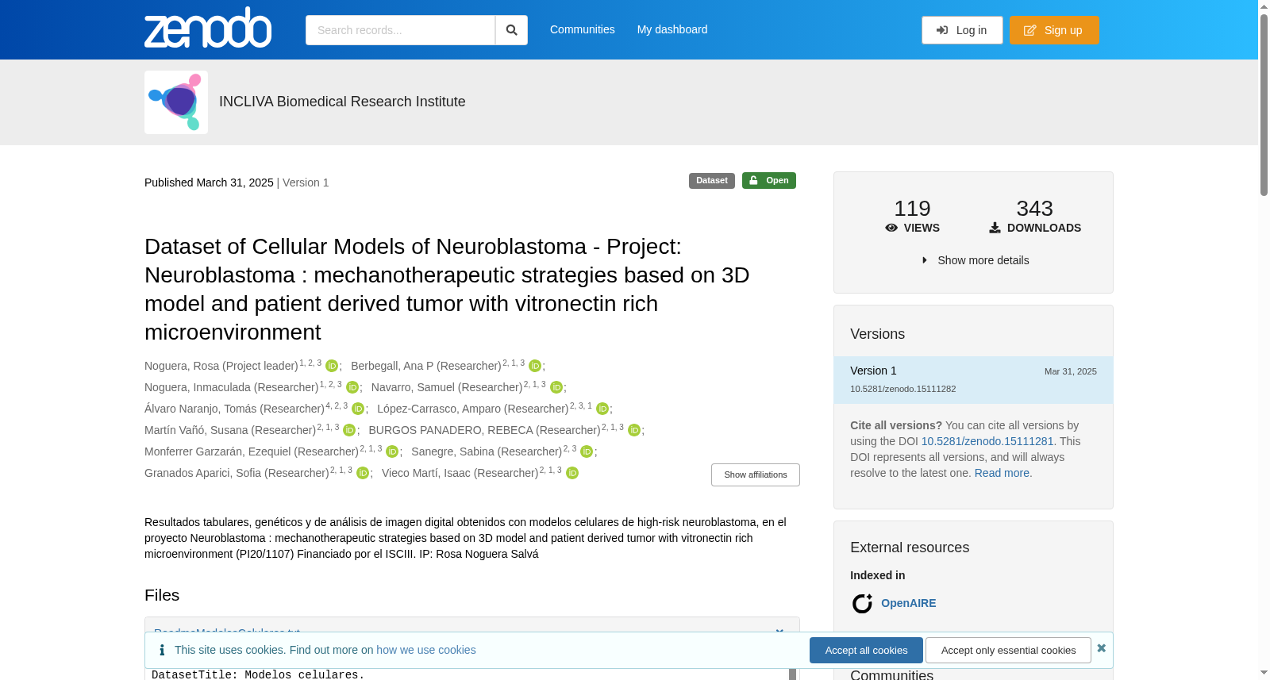Open Isaac Vieco Martí's ORCID icon

(572, 473)
